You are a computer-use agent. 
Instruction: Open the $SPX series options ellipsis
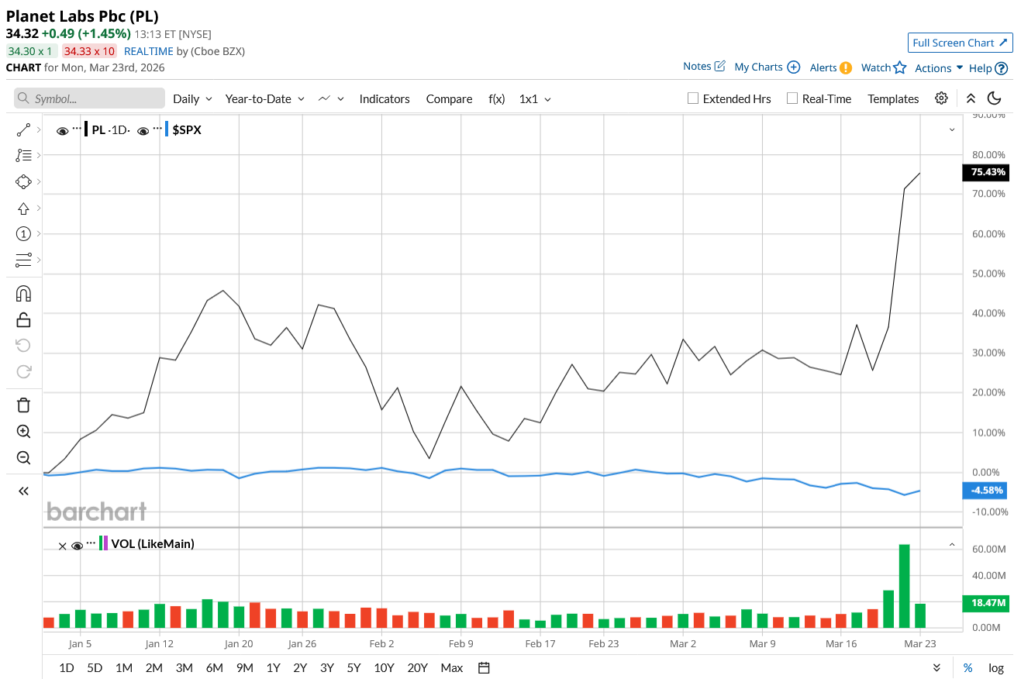tap(157, 128)
